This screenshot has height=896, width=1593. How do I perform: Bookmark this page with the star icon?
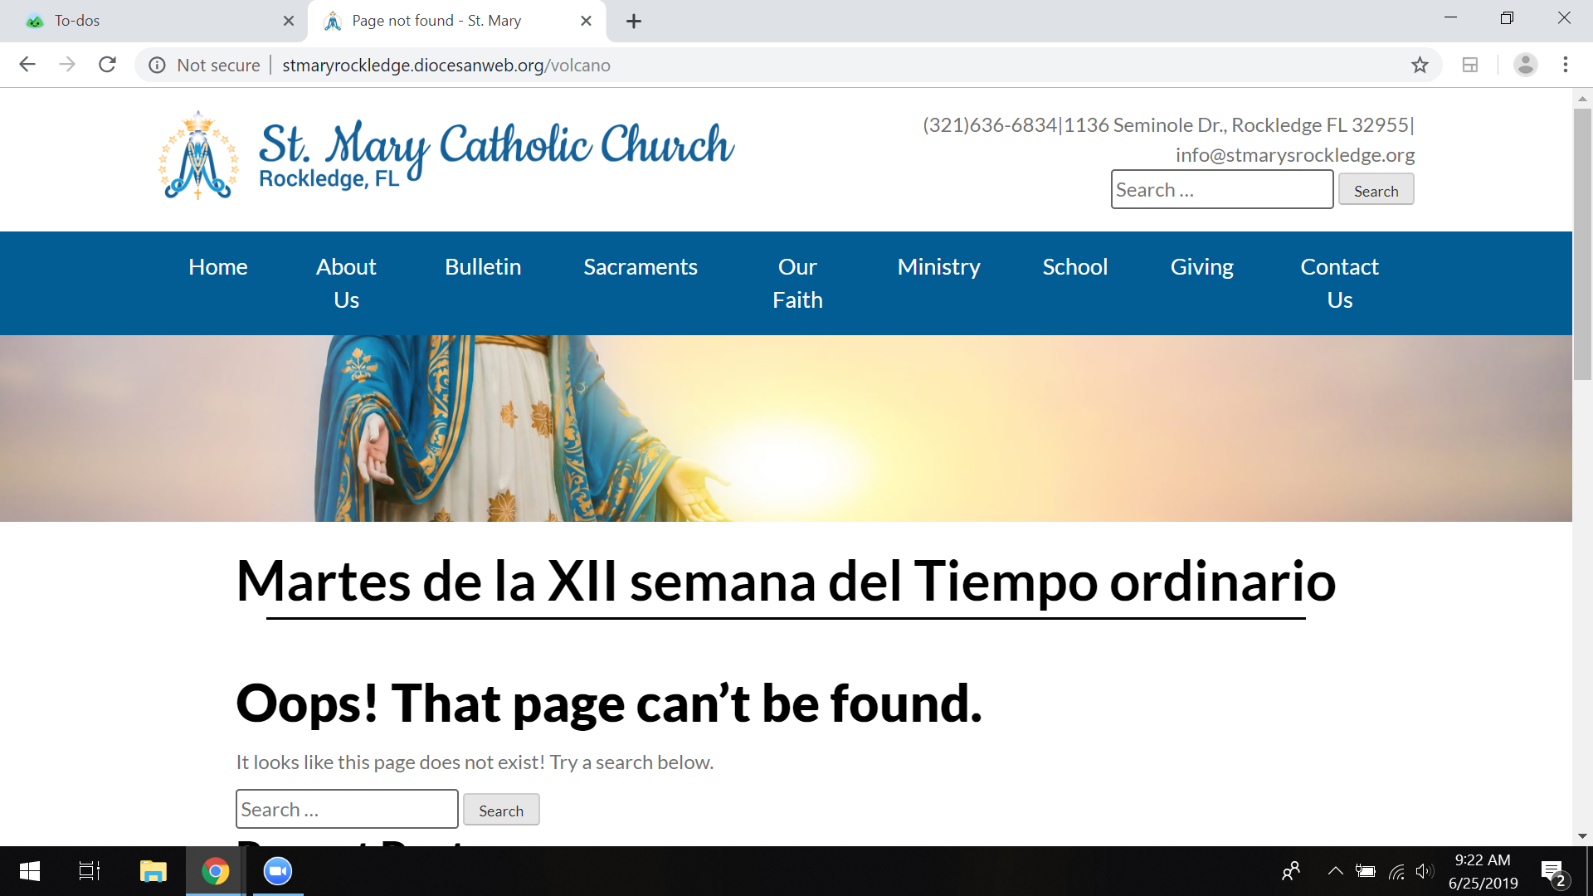[x=1420, y=65]
